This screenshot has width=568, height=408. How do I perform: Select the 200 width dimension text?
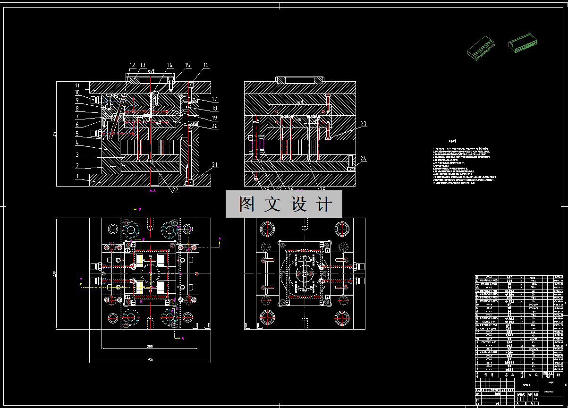pos(150,347)
